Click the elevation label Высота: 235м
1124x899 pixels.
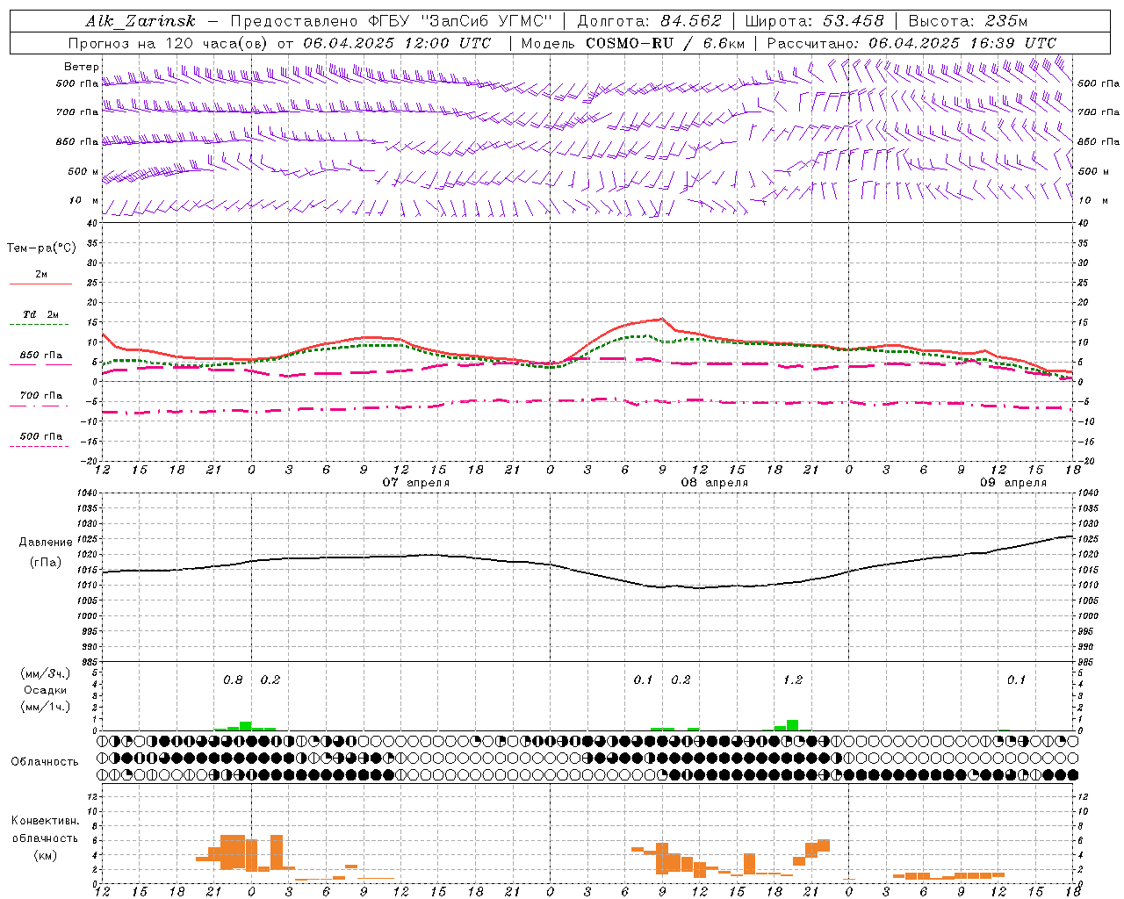pos(969,21)
